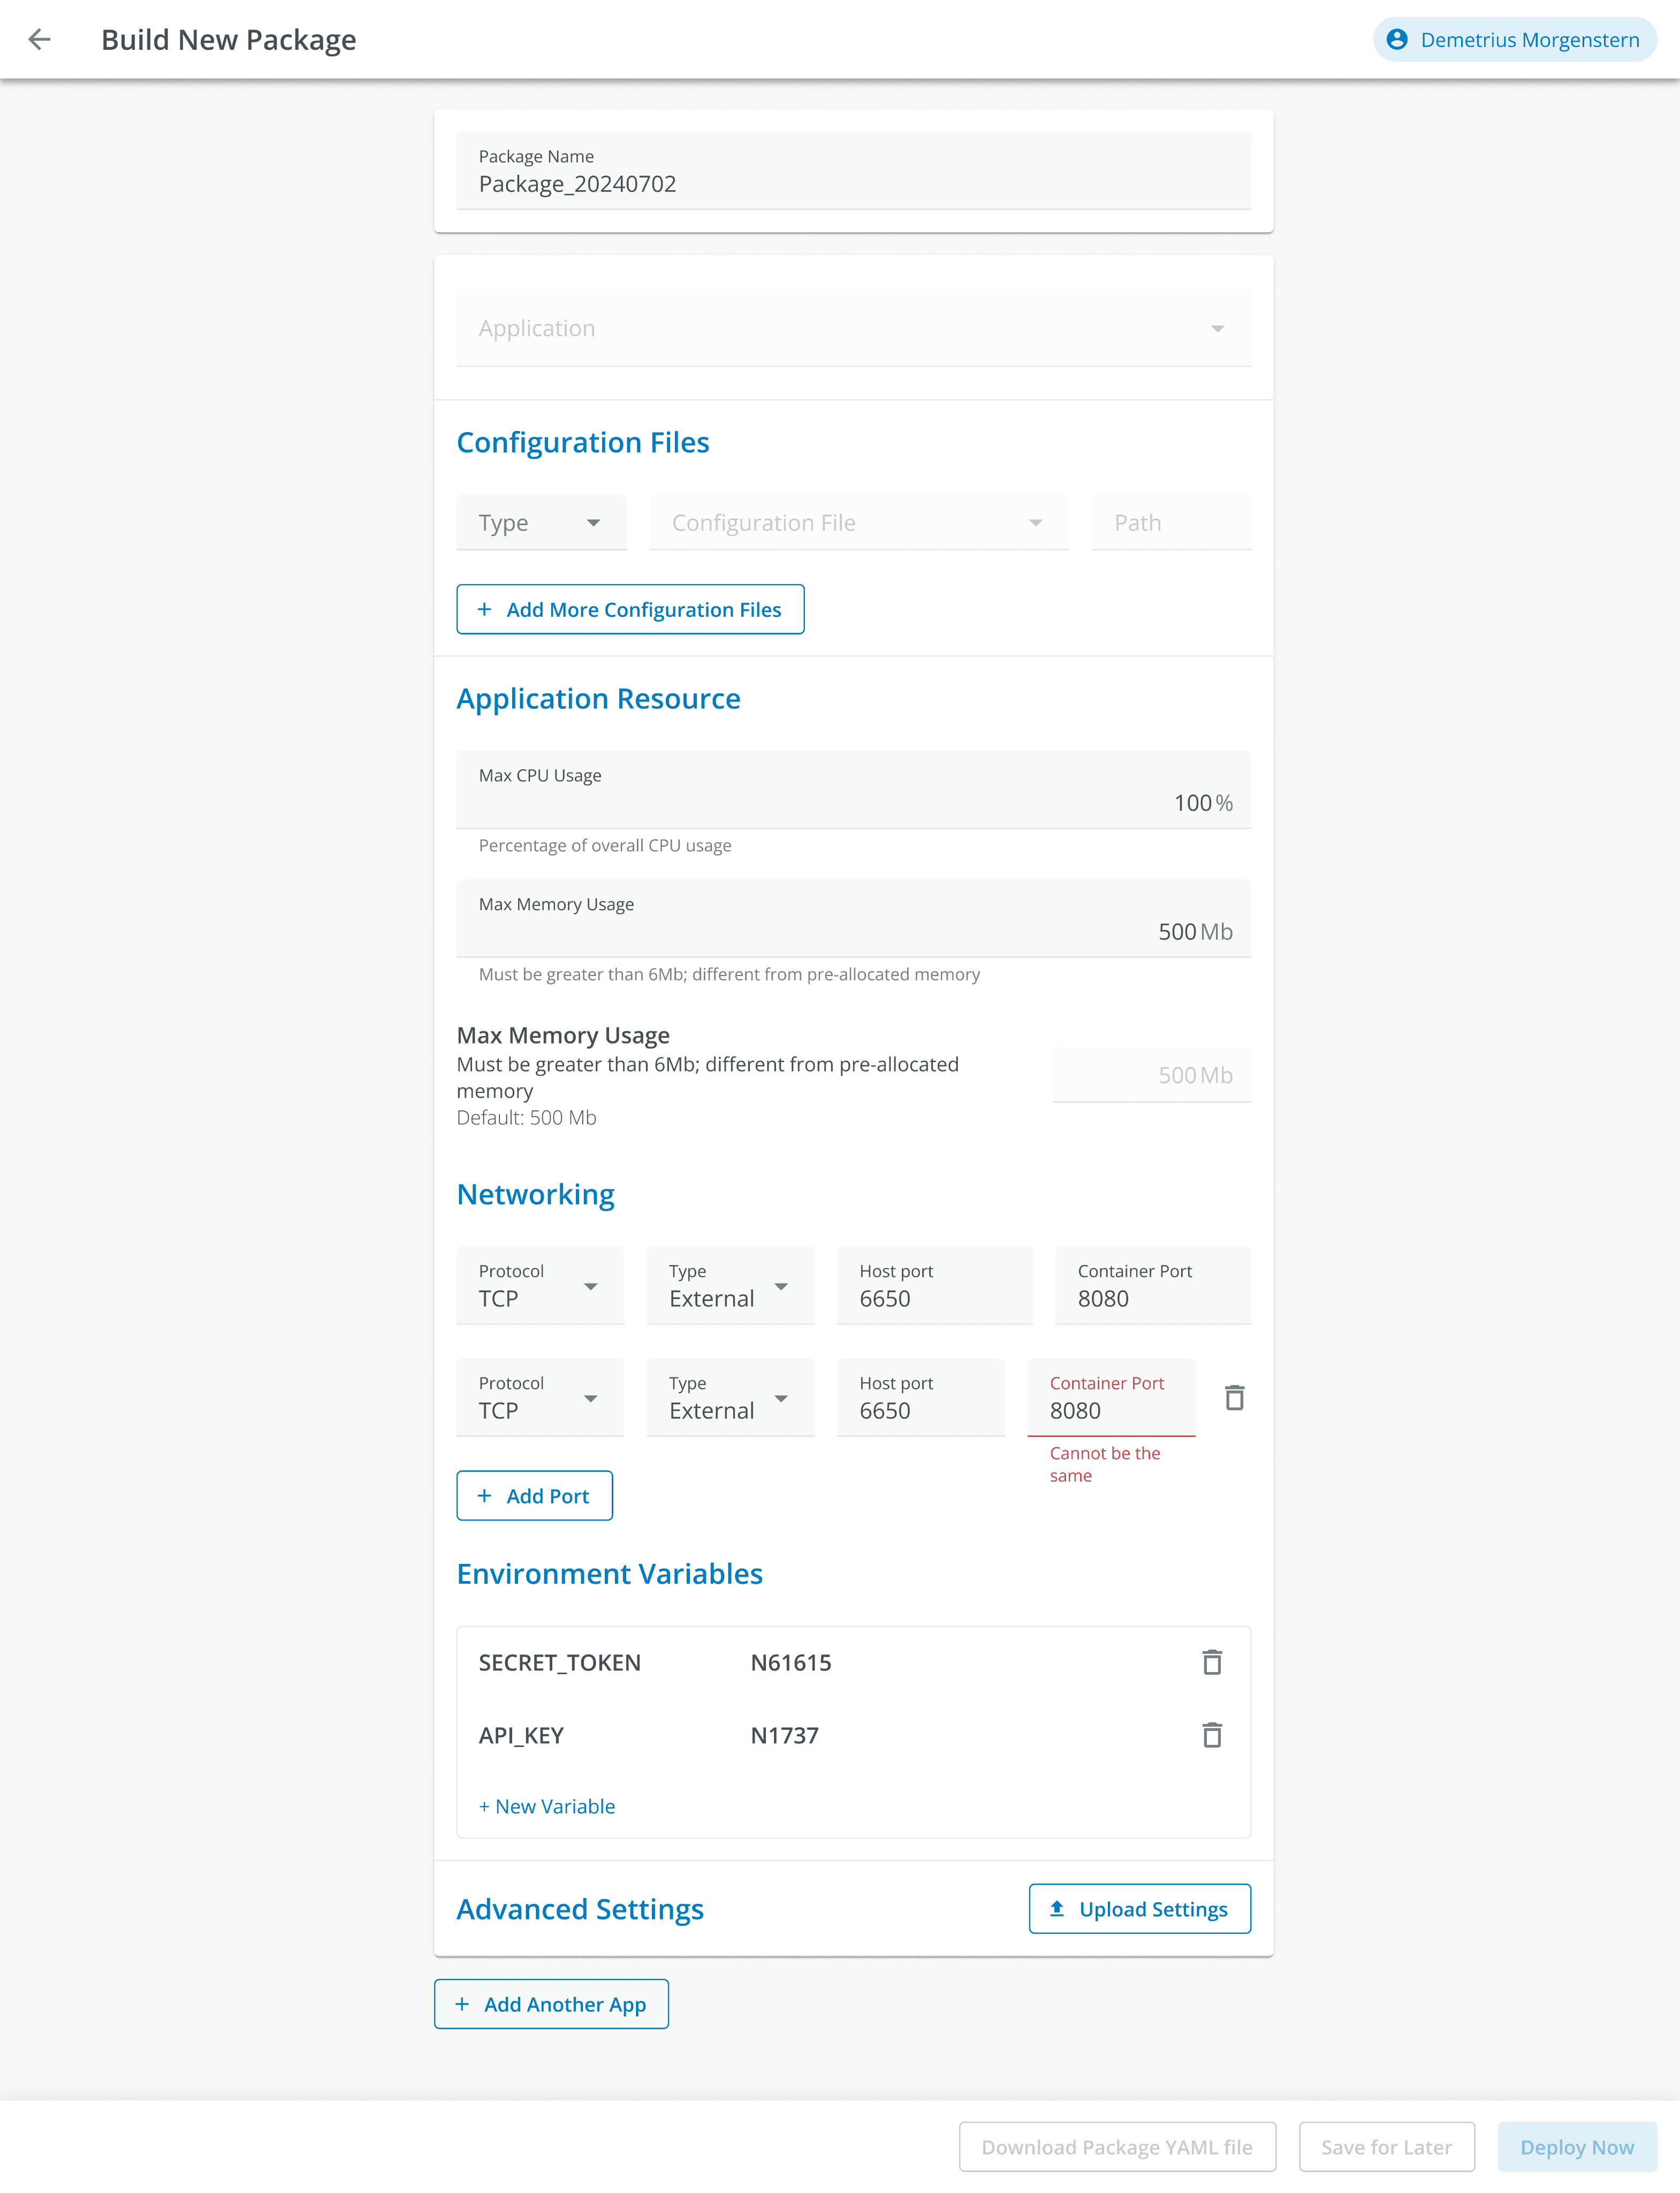The height and width of the screenshot is (2193, 1680).
Task: Open the user profile icon for Demetrius Morgenstern
Action: pos(1397,40)
